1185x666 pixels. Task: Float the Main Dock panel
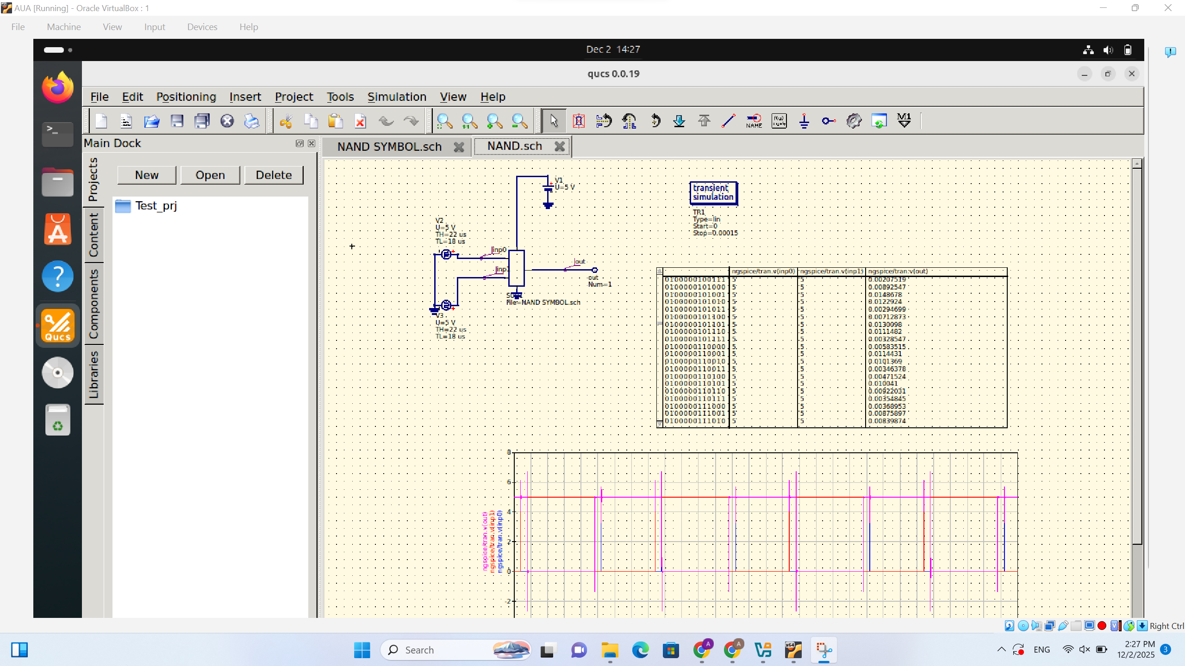[299, 143]
